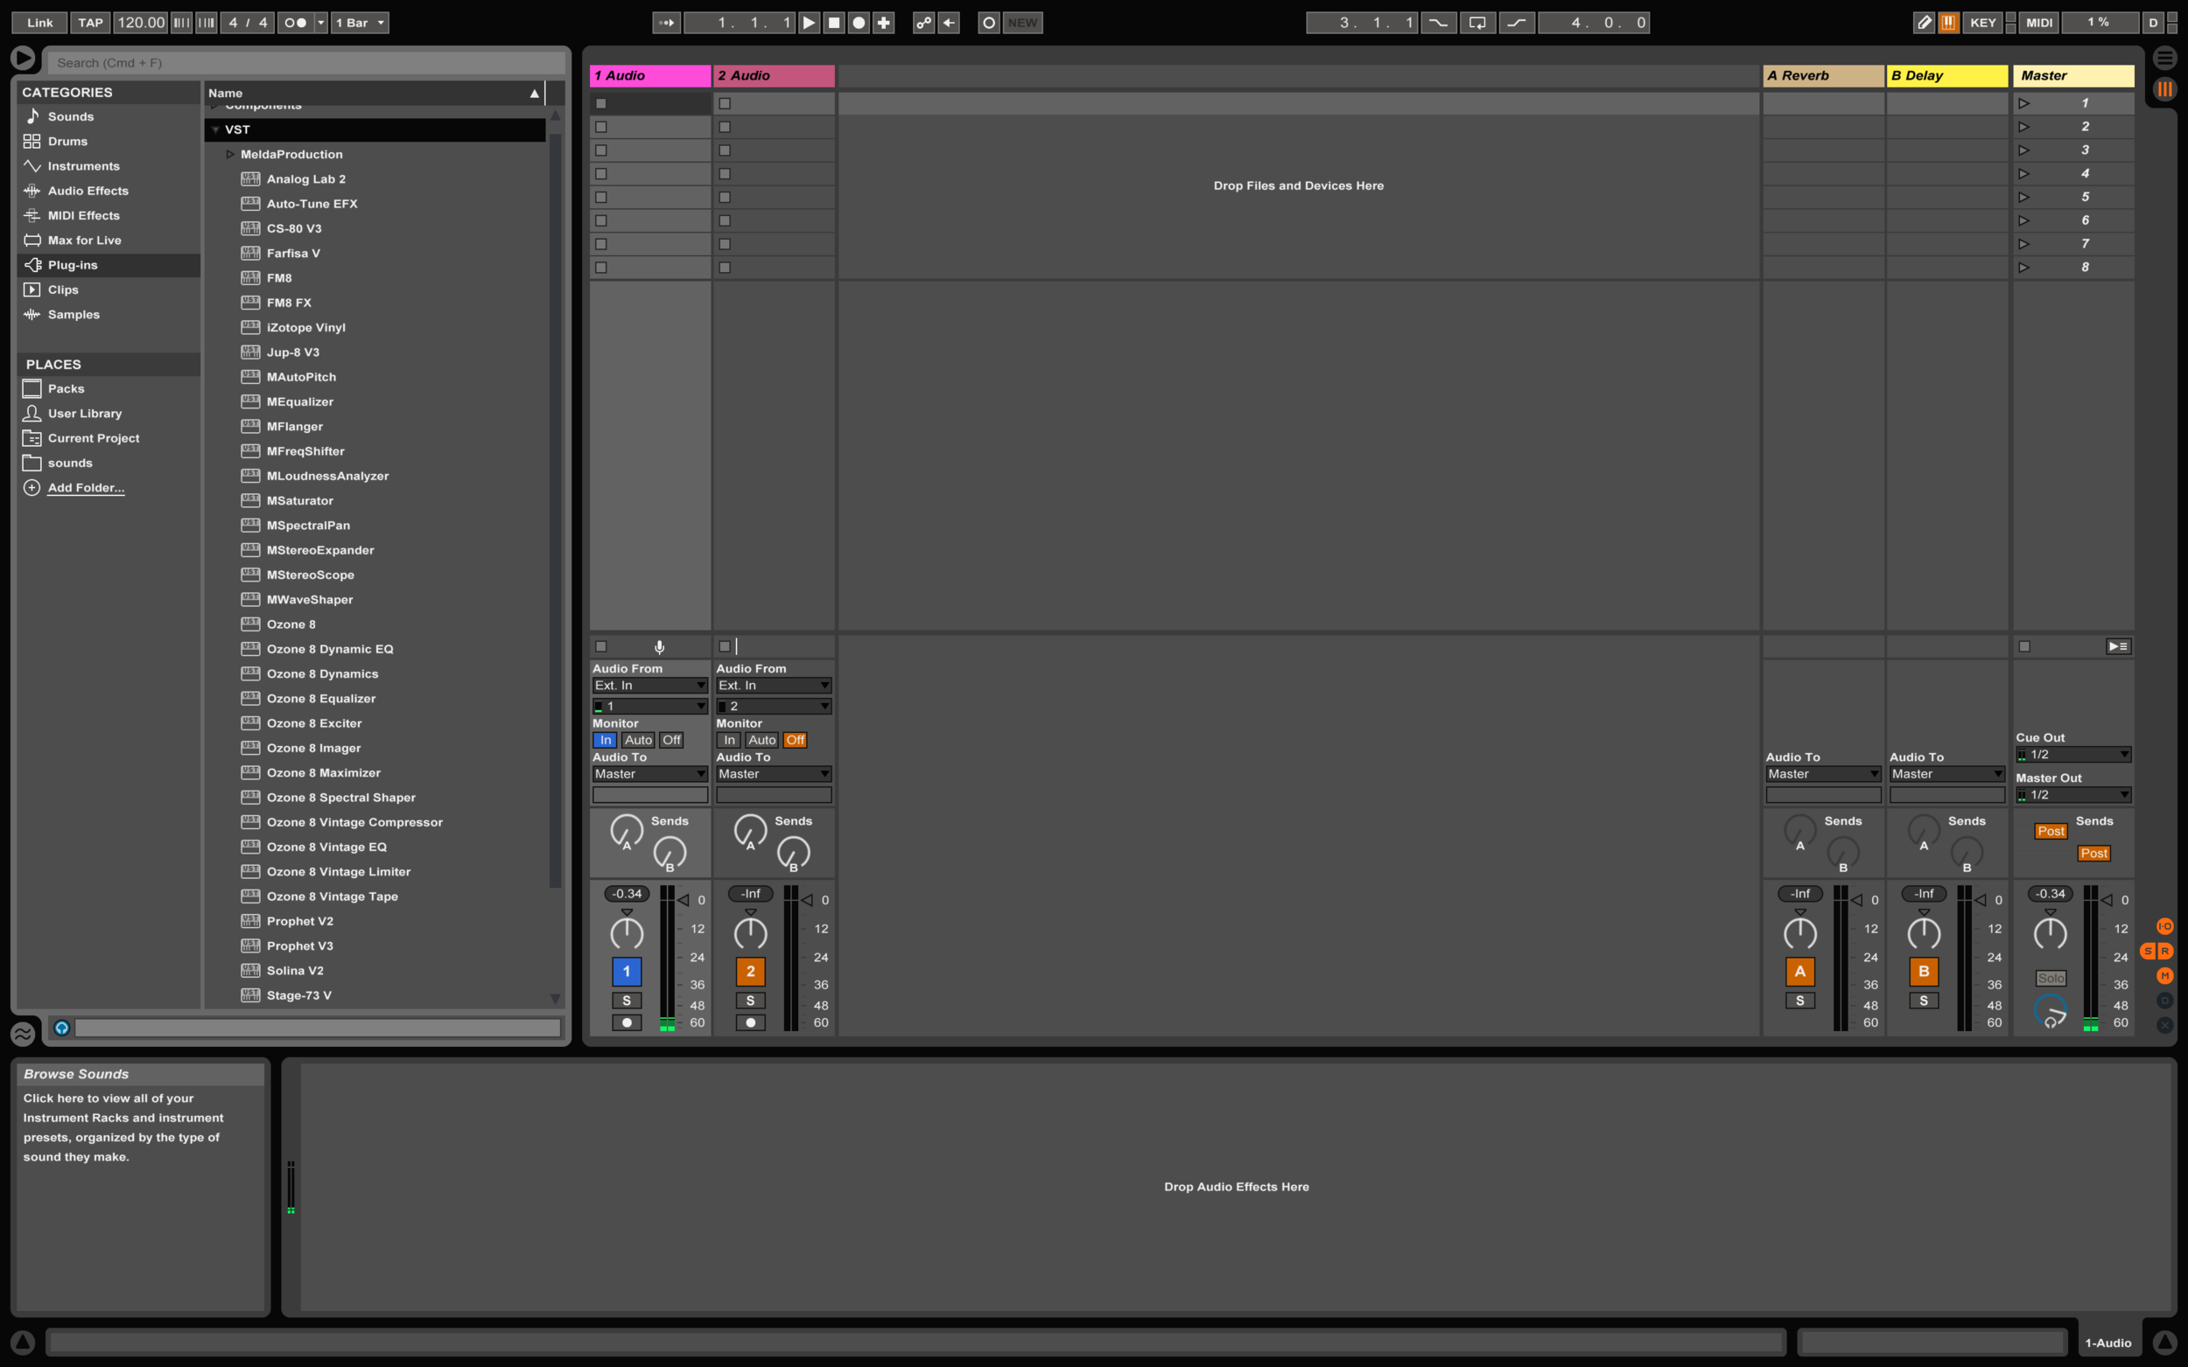
Task: Open A Reverb 'Audio To' Master dropdown
Action: (x=1824, y=774)
